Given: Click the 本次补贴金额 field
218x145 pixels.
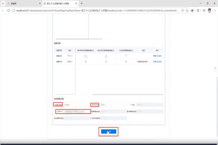Looking at the screenshot, I should click(x=113, y=118).
